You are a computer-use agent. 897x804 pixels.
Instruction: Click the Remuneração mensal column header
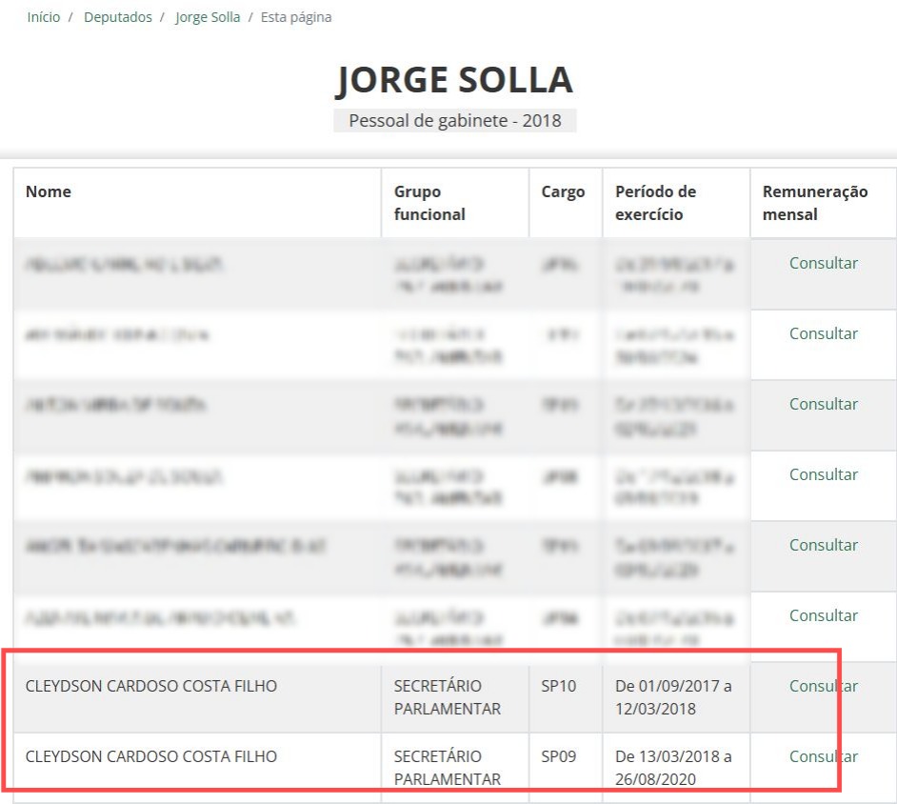tap(814, 203)
